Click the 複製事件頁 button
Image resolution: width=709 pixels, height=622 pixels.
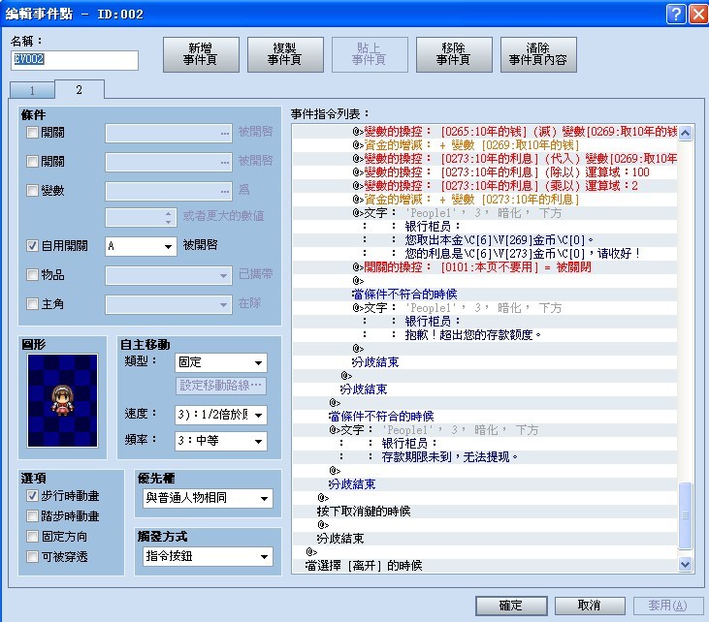(x=285, y=54)
